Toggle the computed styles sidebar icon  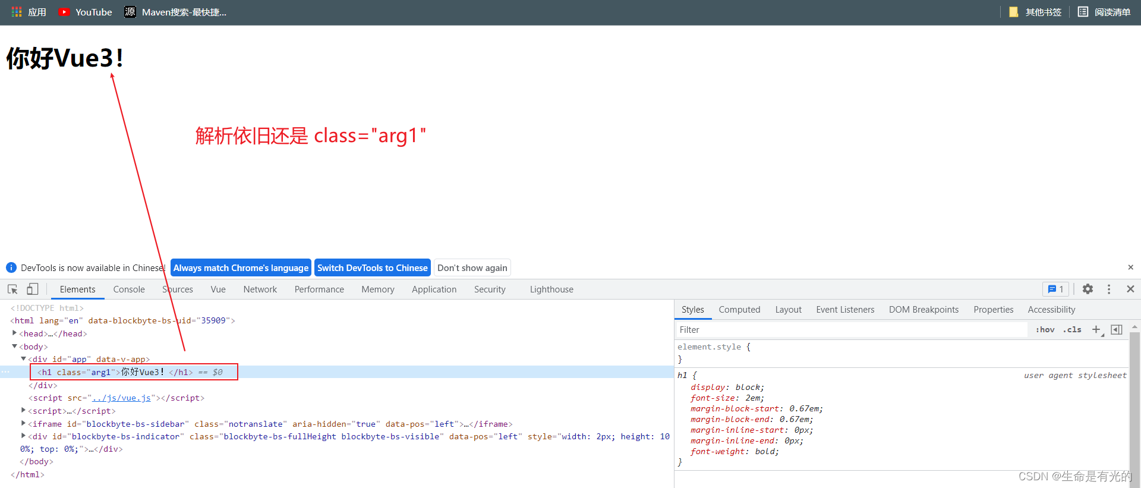1117,329
